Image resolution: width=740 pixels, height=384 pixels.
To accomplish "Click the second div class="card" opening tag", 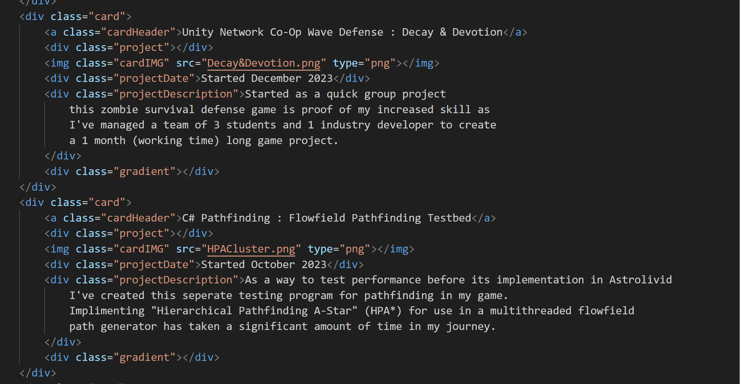I will (75, 203).
